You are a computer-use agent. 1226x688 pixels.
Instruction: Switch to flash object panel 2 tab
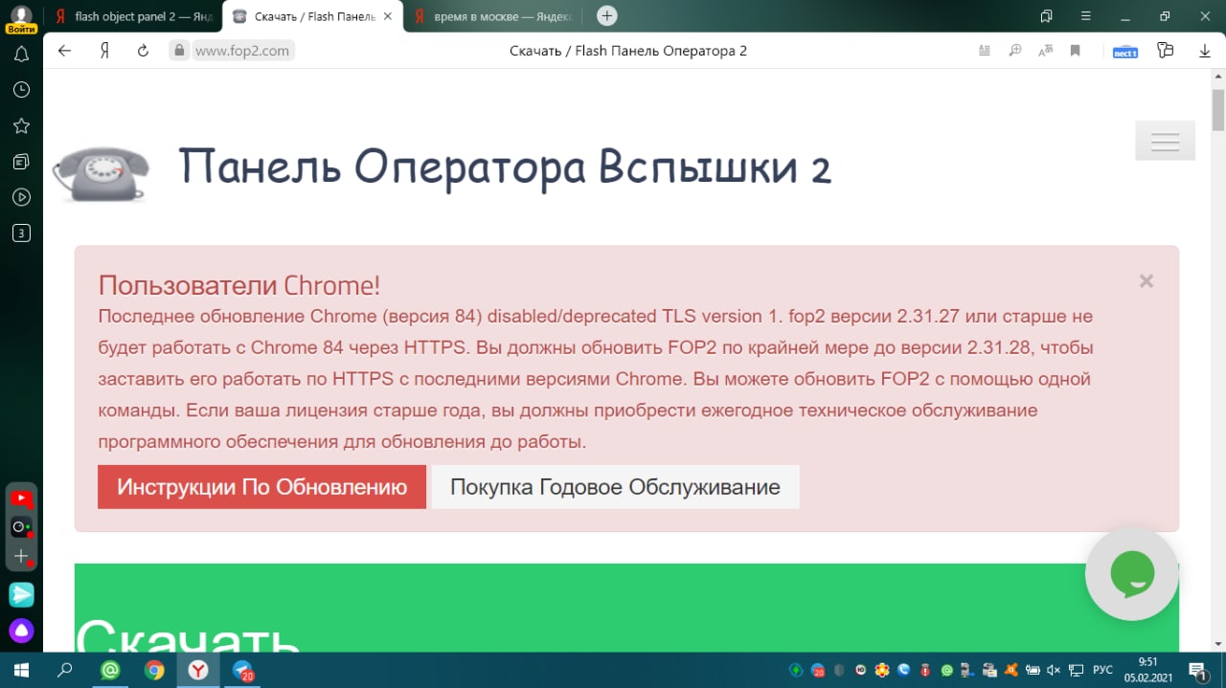pos(134,16)
